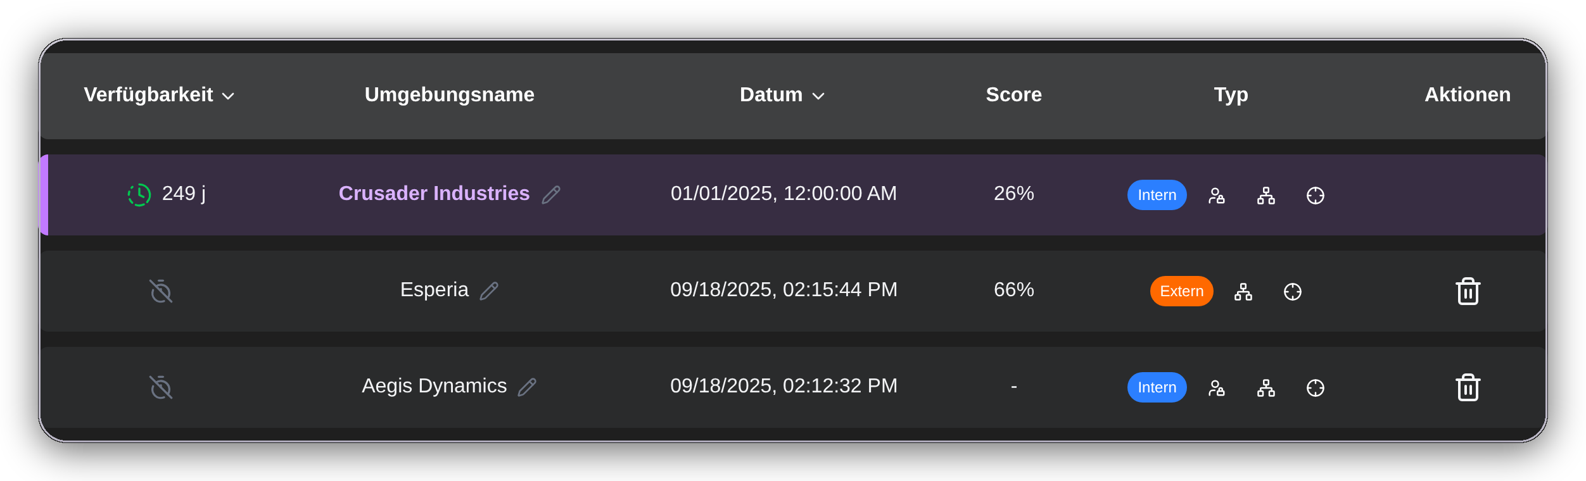Click crosshair icon in Esperia row
The width and height of the screenshot is (1586, 481).
[x=1293, y=292]
